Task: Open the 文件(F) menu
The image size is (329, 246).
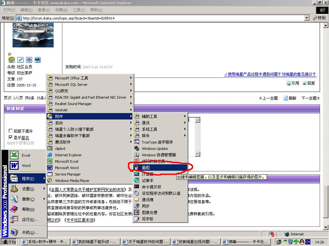Action: coord(9,10)
